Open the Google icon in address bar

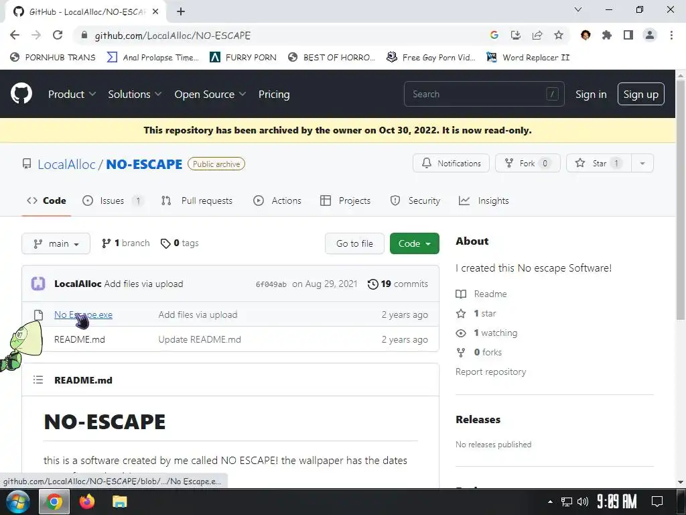coord(494,35)
